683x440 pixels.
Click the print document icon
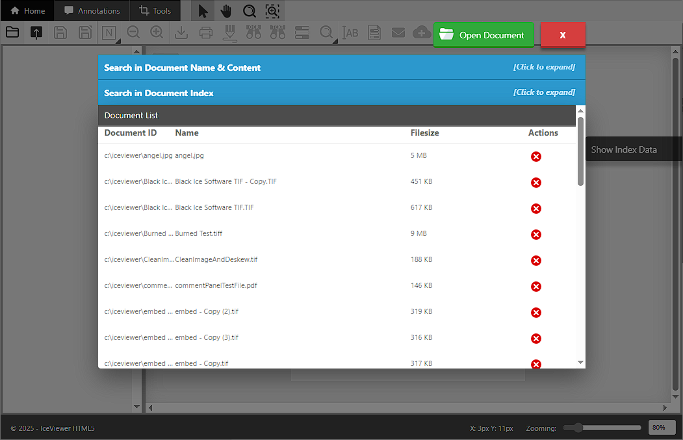[205, 32]
